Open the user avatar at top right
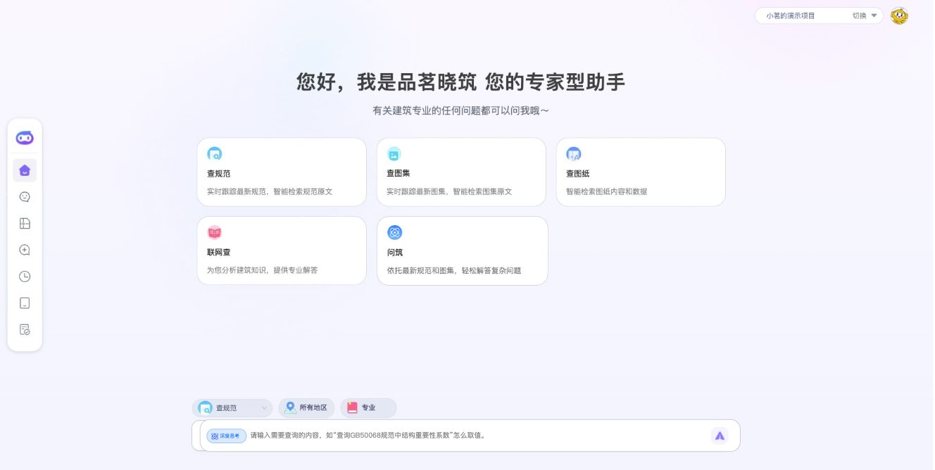Image resolution: width=935 pixels, height=470 pixels. click(899, 15)
